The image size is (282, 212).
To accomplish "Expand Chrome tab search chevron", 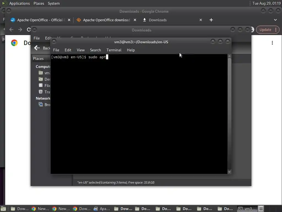I will click(275, 20).
